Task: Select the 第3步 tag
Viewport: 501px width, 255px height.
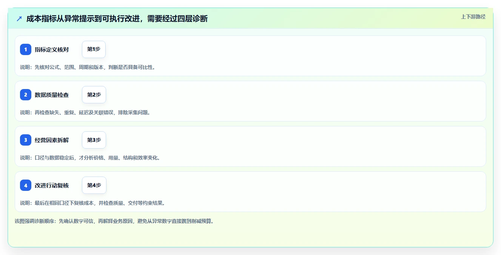Action: (94, 140)
